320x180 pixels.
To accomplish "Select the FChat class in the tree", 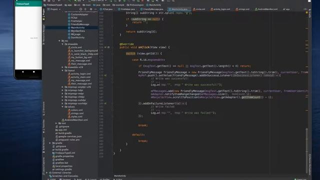I will point(72,18).
